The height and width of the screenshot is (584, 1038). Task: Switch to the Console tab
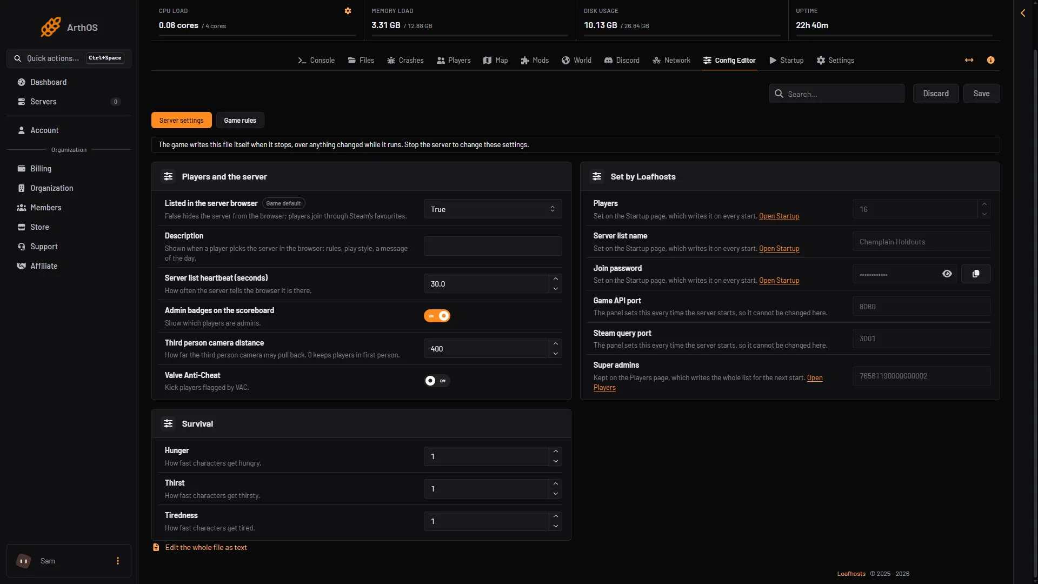coord(316,60)
